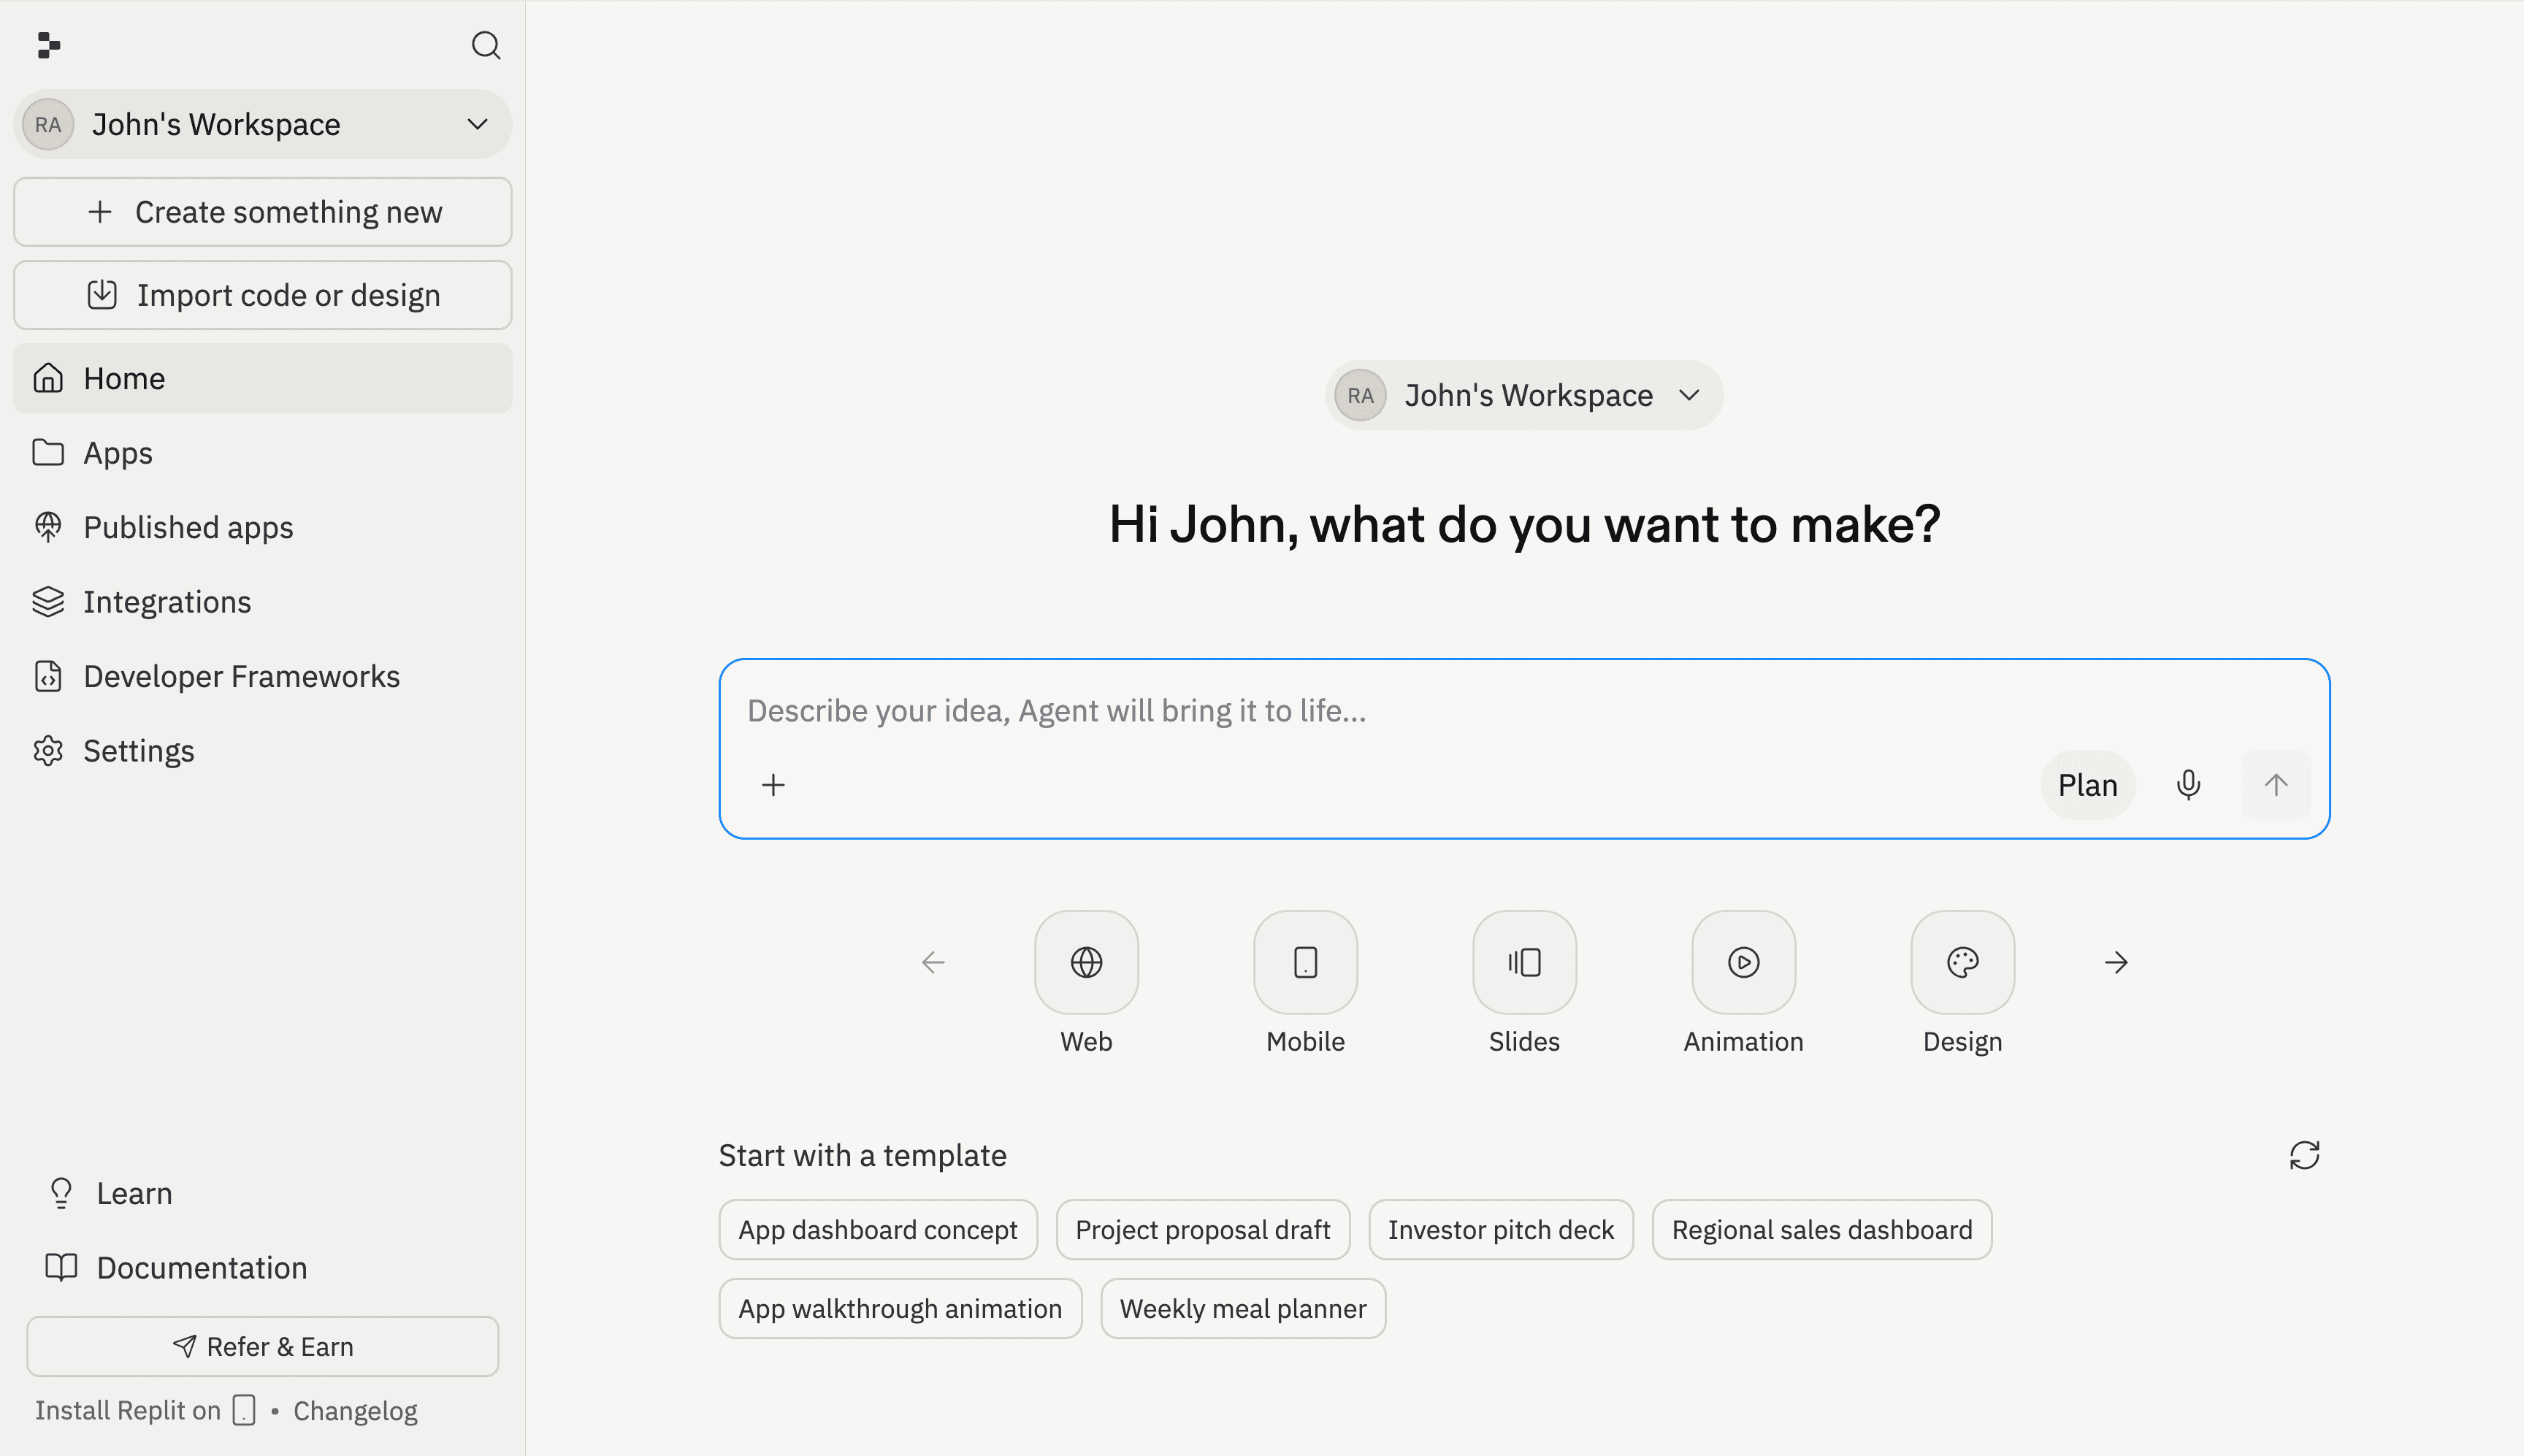Click the Refer & Earn button

[262, 1347]
